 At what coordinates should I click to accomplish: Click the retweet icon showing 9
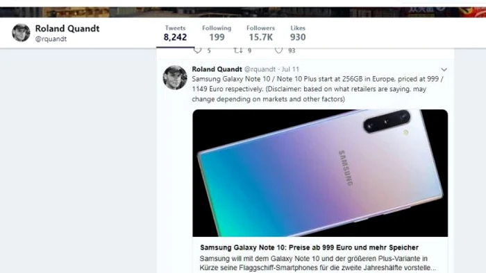238,51
